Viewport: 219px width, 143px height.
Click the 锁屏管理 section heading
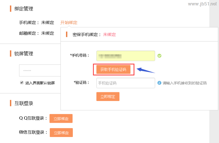point(24,53)
